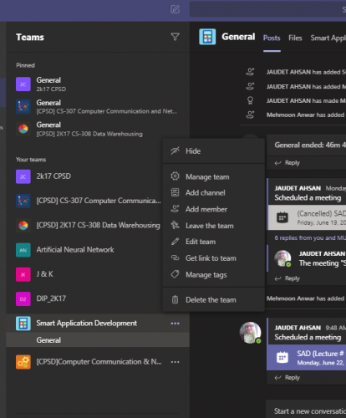Image resolution: width=346 pixels, height=418 pixels.
Task: Select Delete the team option
Action: [213, 300]
